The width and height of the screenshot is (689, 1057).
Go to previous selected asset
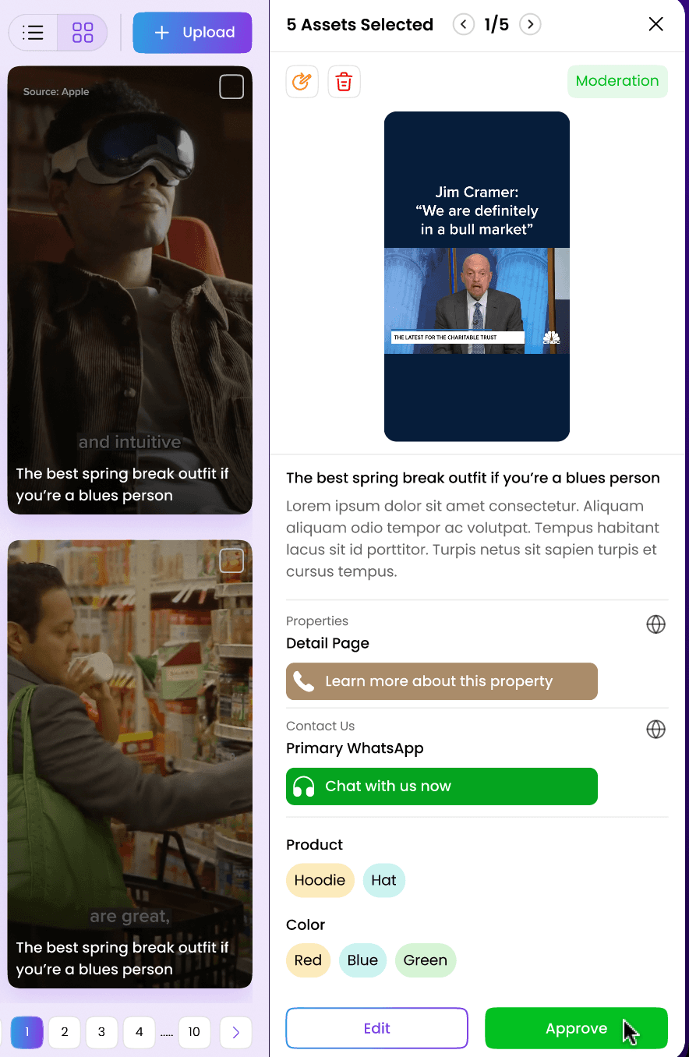[x=464, y=24]
